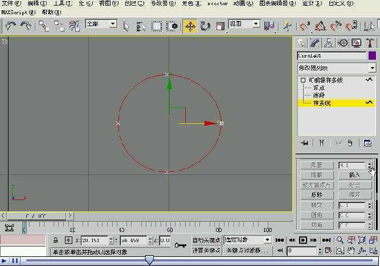Toggle the Pin Stack icon

click(x=305, y=143)
